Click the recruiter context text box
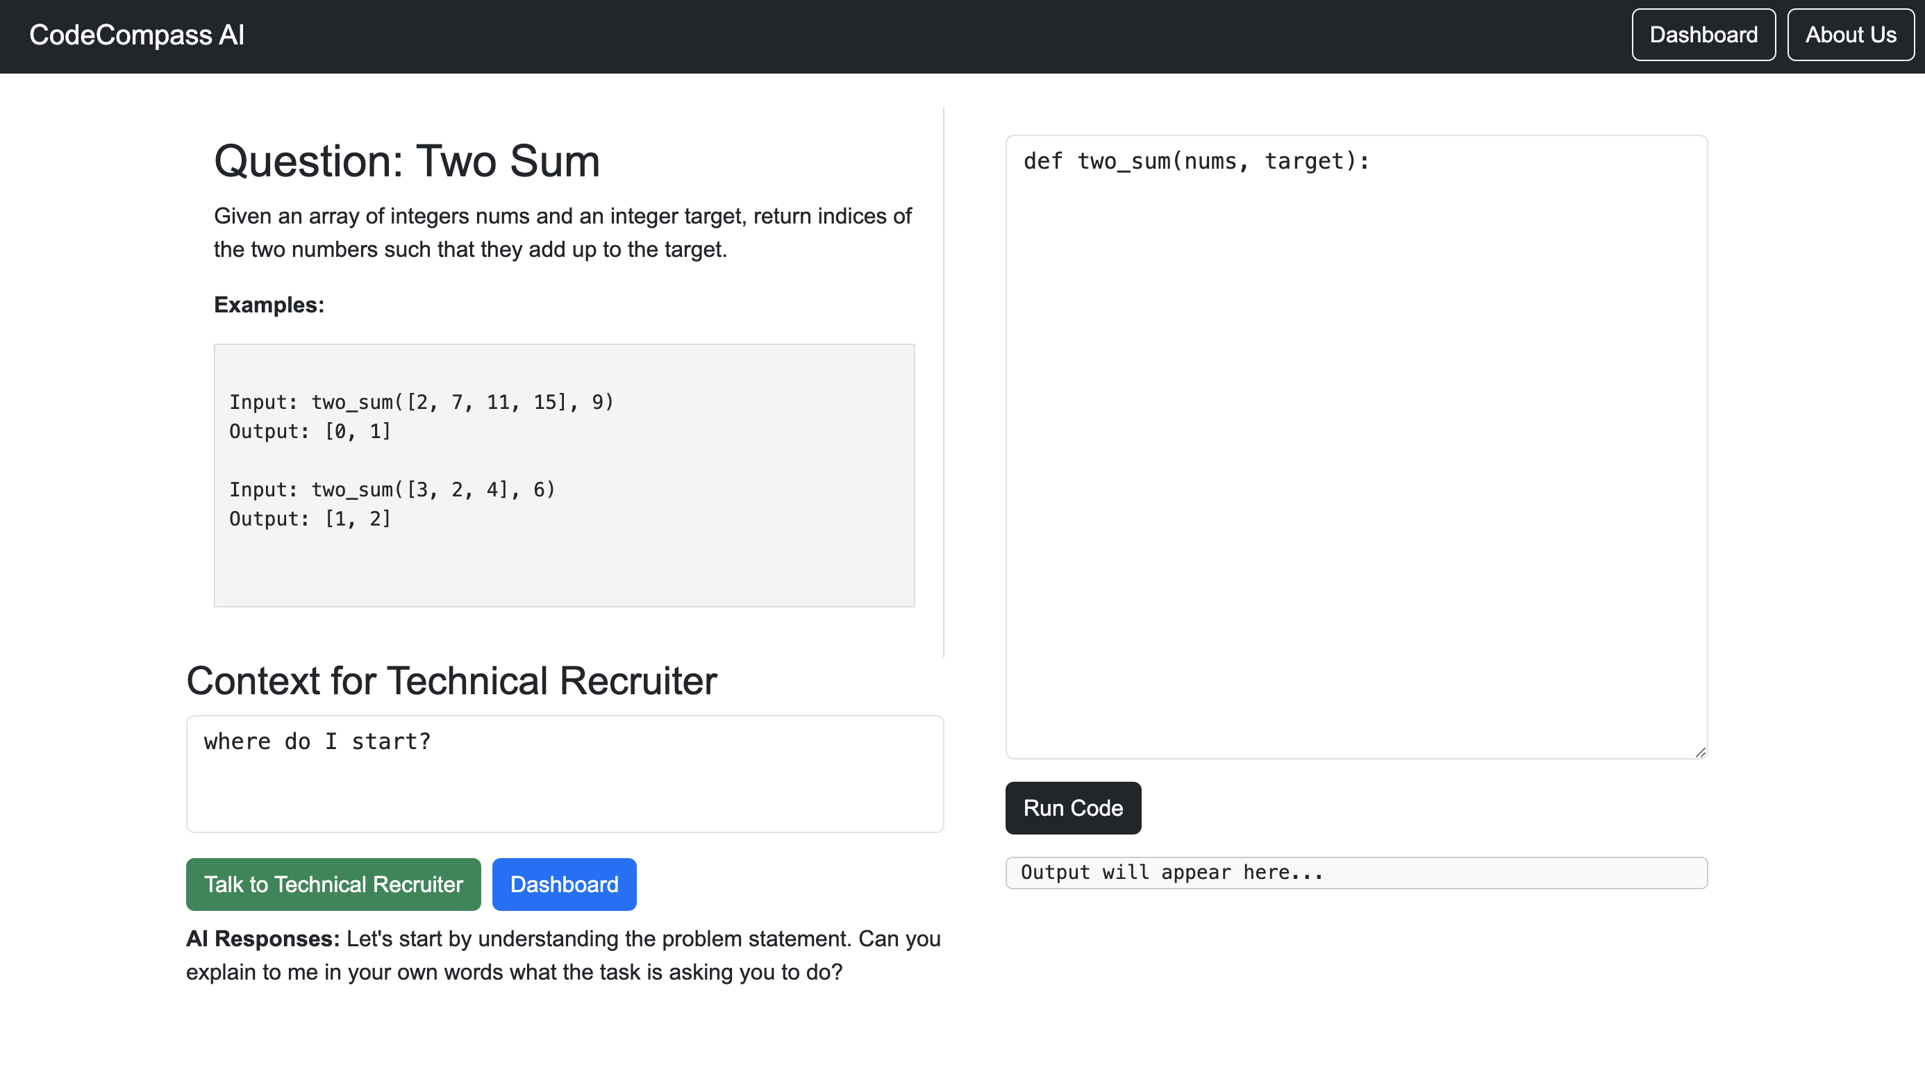Screen dimensions: 1925x1090 (564, 773)
